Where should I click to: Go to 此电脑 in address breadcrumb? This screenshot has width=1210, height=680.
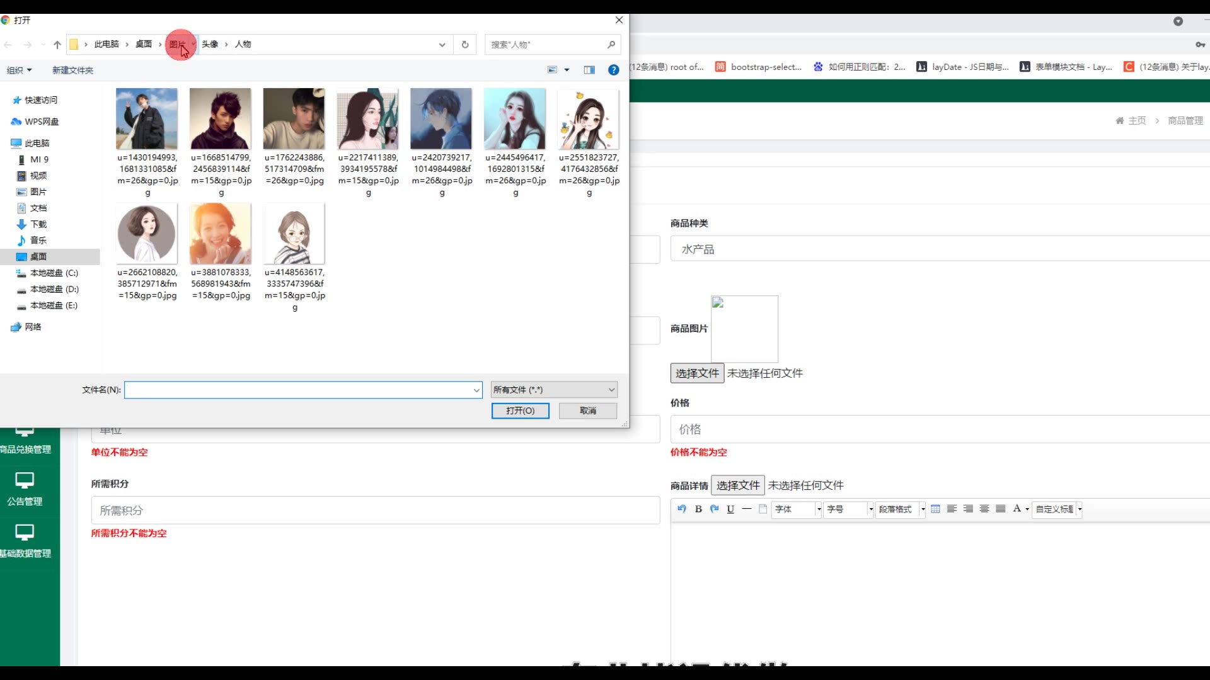coord(107,44)
